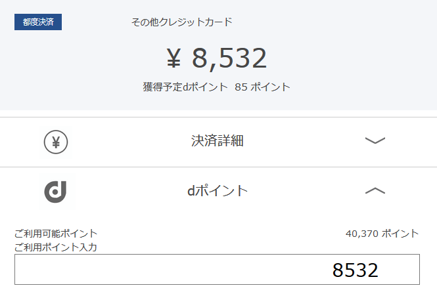Click the ご利用ポイント入力 points input field
Viewport: 437px width, 294px height.
point(217,269)
